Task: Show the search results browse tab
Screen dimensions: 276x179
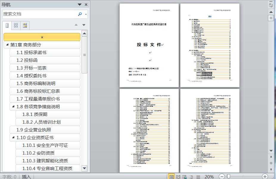Action: coord(25,25)
